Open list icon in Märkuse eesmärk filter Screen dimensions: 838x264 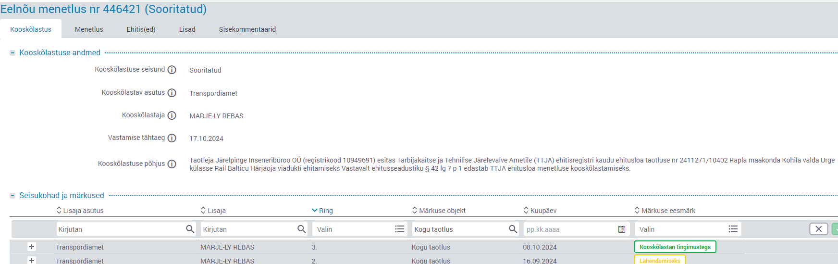(x=733, y=229)
